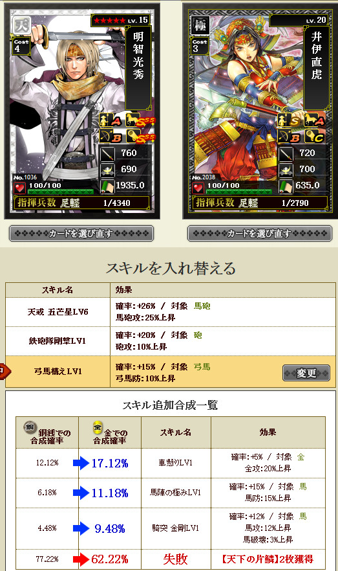Click the 極 rarity badge on Ii Naotora card
338x571 pixels.
[x=200, y=25]
